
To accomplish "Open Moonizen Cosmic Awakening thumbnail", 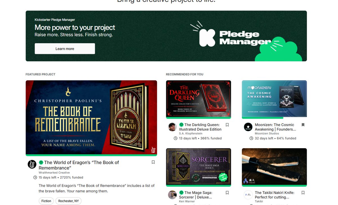I will (x=274, y=99).
